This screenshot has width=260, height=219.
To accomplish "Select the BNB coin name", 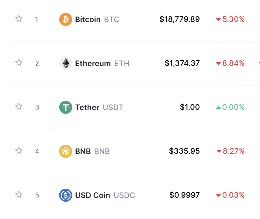I will pyautogui.click(x=83, y=151).
